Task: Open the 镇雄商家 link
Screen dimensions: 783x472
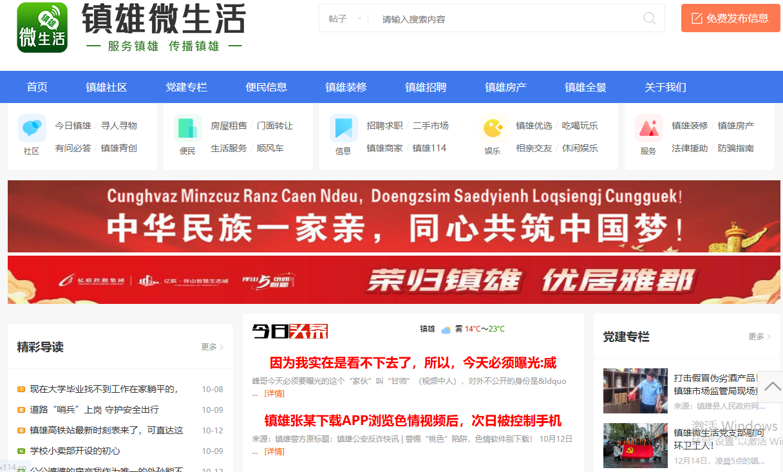Action: pos(384,148)
